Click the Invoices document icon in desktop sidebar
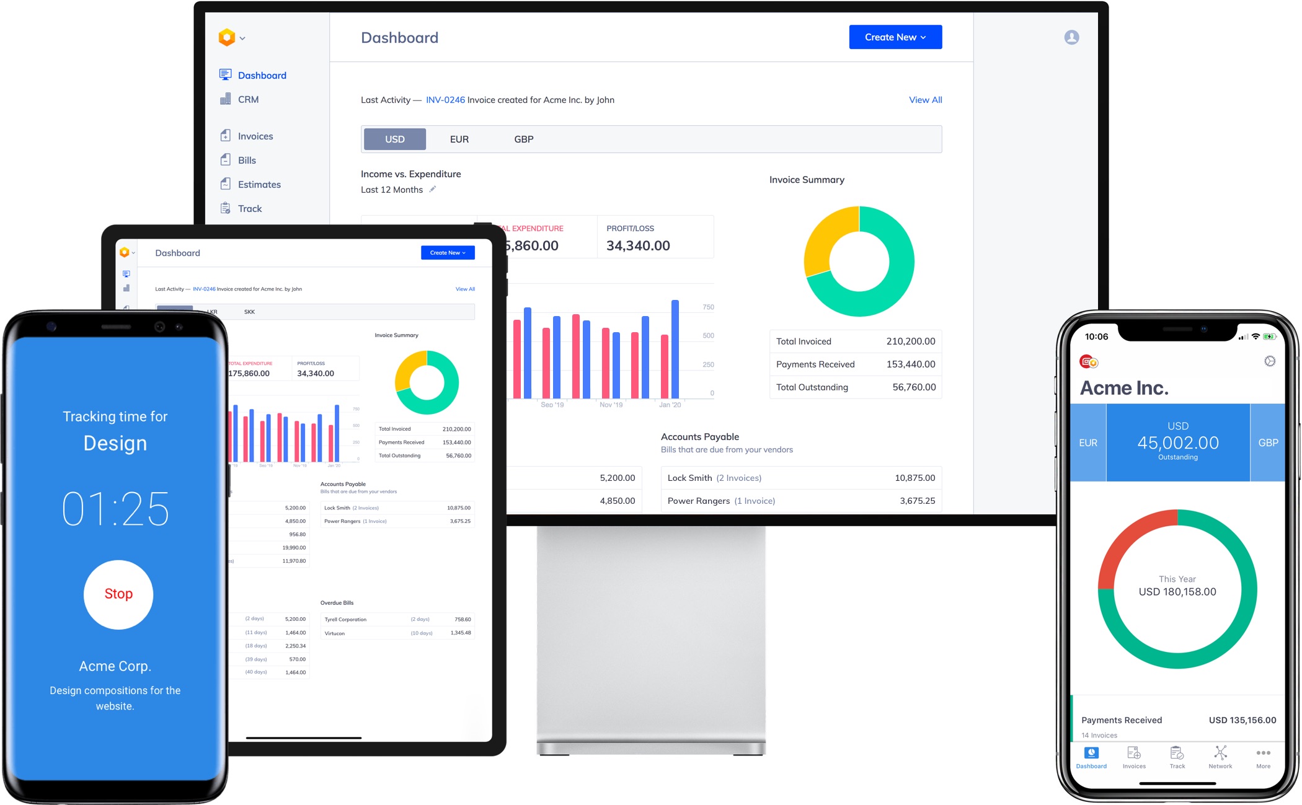Screen dimensions: 1302x805 tap(225, 135)
